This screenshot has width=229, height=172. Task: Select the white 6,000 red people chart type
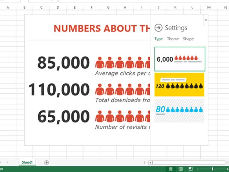(180, 59)
